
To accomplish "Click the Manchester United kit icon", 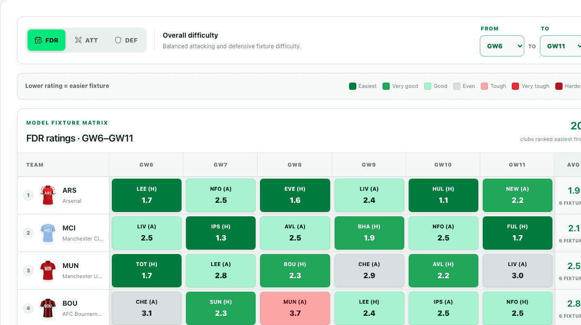I will [47, 270].
